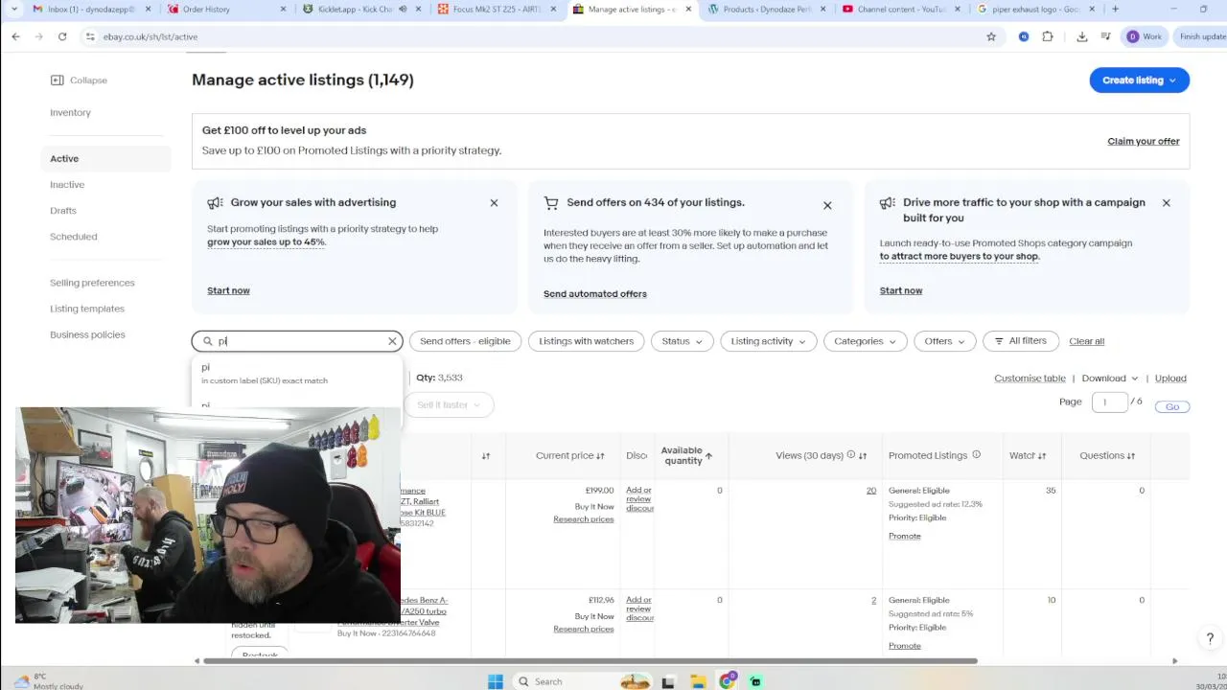Screen dimensions: 1227x690
Task: Click Clear all filters link
Action: click(1086, 341)
